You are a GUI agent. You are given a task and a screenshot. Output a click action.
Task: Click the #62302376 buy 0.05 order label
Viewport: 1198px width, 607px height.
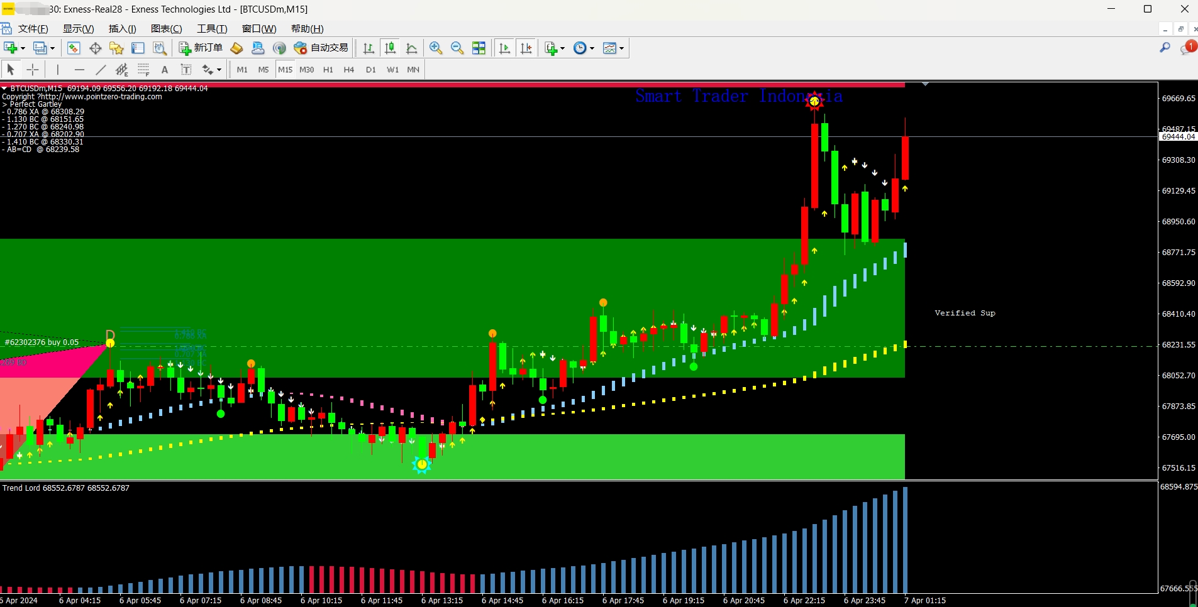click(42, 342)
